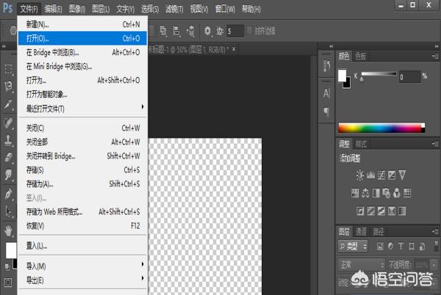Viewport: 441px width, 295px height.
Task: Open the layer filter 类型 dropdown
Action: (x=353, y=247)
